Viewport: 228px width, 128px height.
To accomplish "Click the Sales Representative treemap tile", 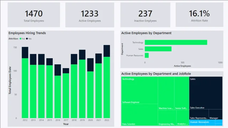I will click(x=199, y=114).
